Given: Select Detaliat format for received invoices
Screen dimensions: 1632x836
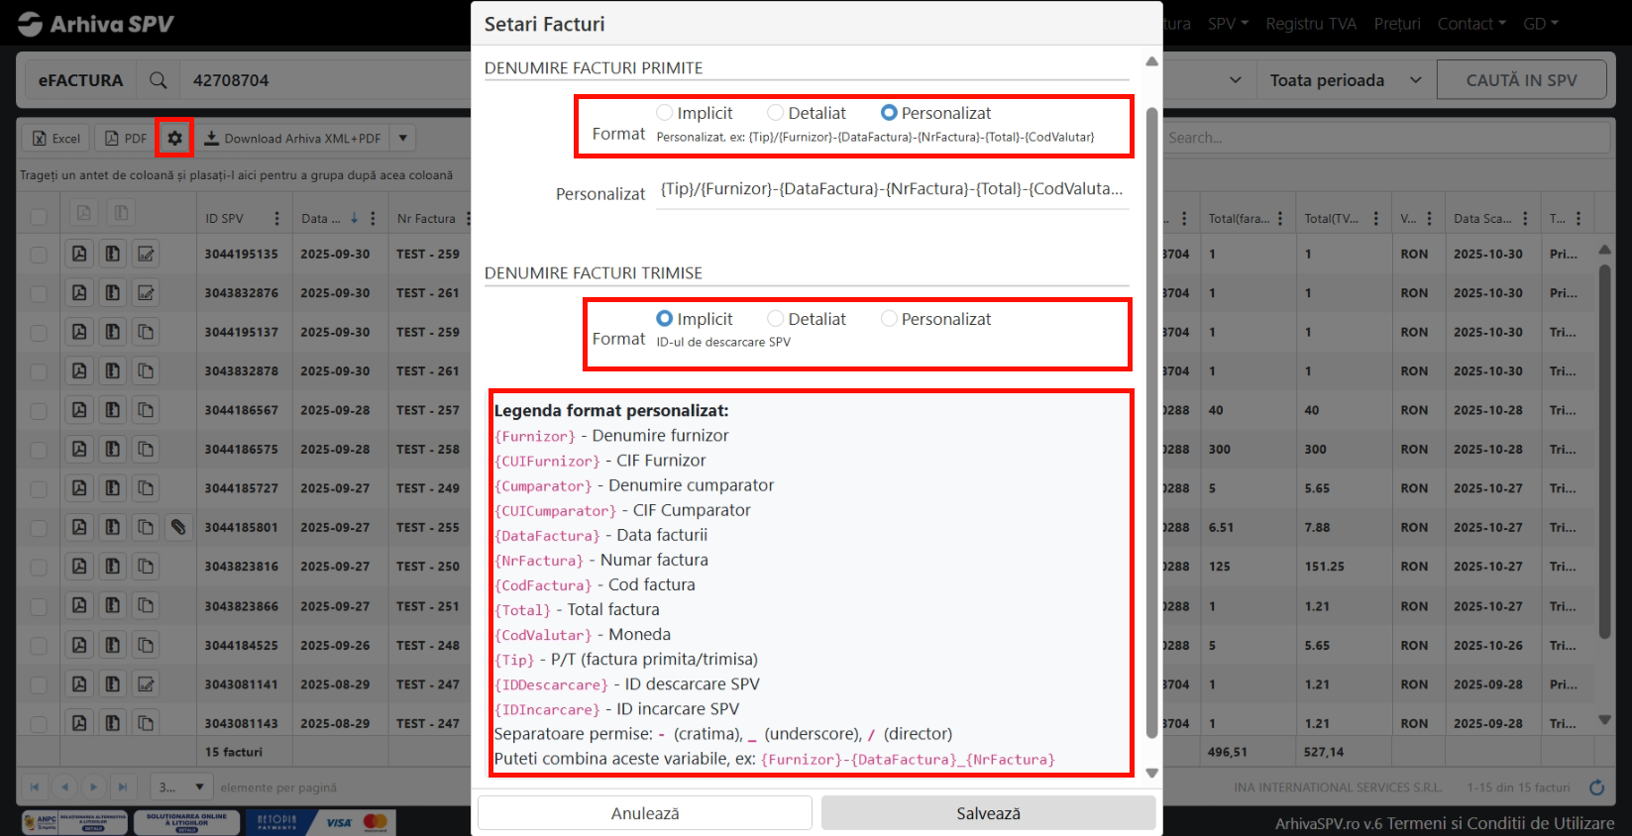Looking at the screenshot, I should click(x=776, y=113).
